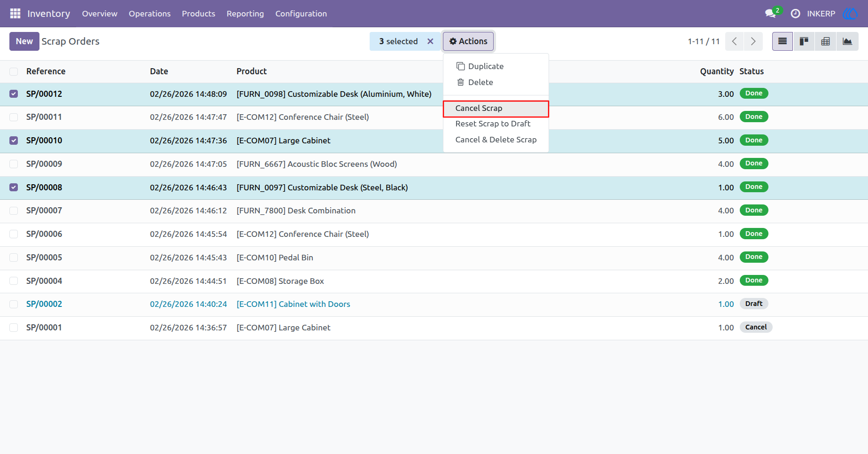This screenshot has width=868, height=454.
Task: Open the apps grid menu icon
Action: pyautogui.click(x=15, y=14)
